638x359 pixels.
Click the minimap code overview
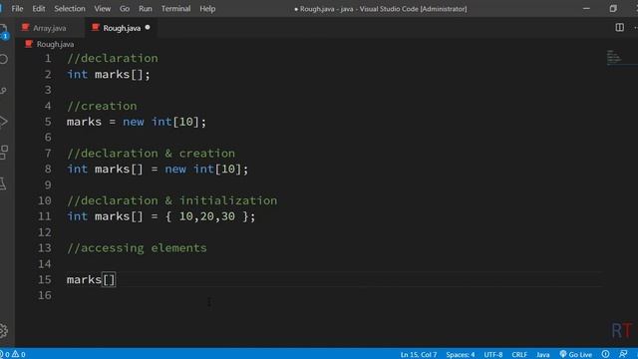tap(614, 58)
